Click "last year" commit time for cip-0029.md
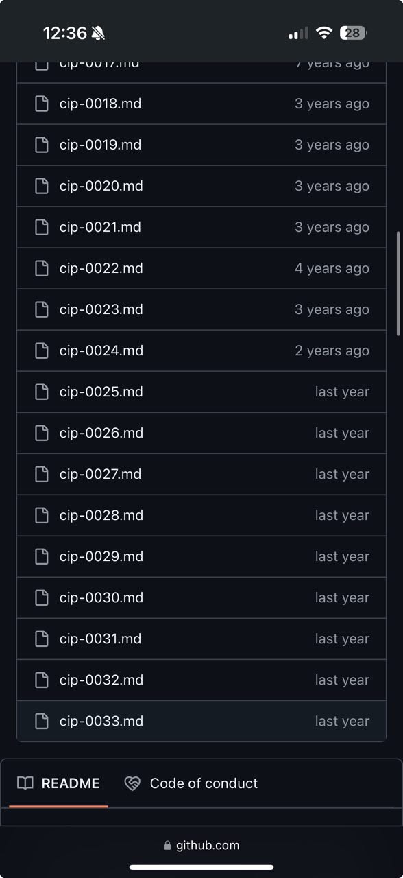Viewport: 403px width, 878px height. click(x=342, y=556)
